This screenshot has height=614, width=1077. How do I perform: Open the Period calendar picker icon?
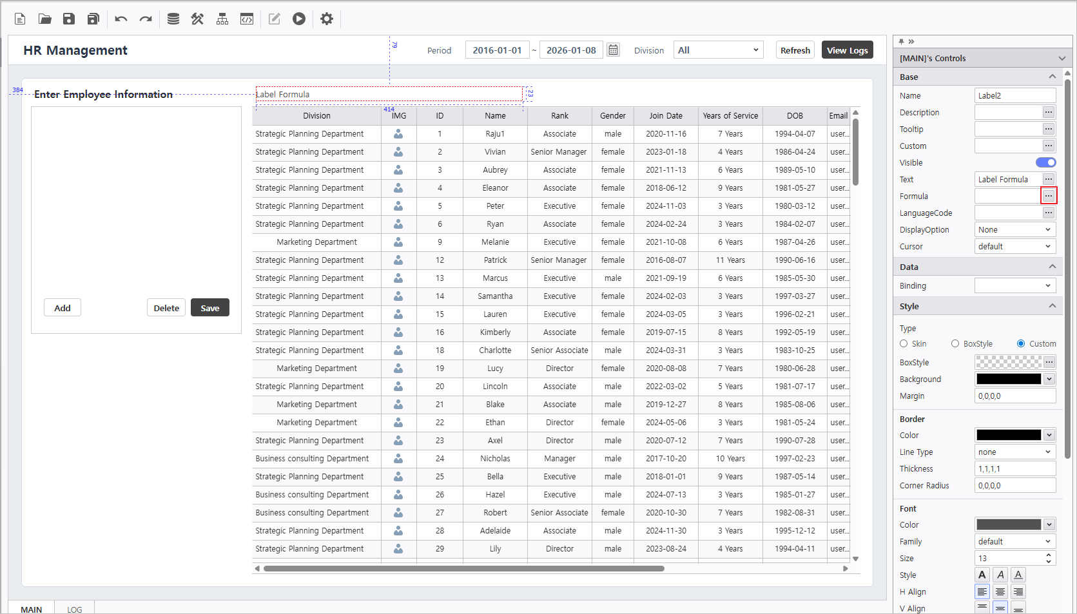point(614,50)
